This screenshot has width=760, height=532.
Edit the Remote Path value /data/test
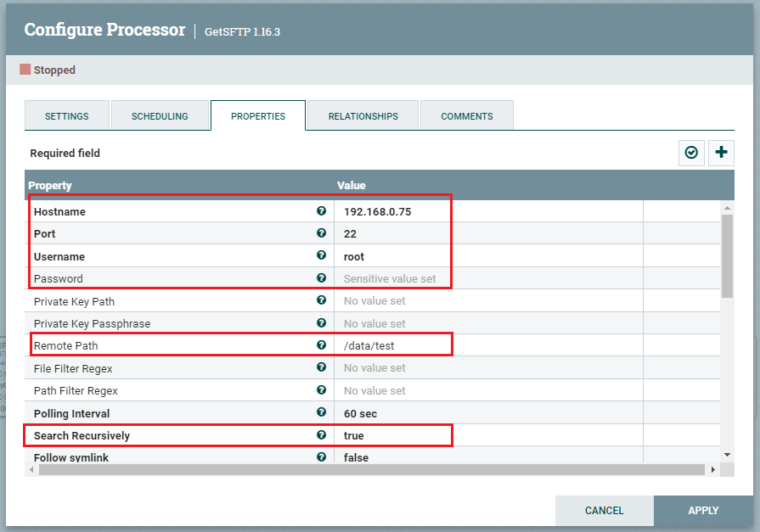click(x=488, y=345)
